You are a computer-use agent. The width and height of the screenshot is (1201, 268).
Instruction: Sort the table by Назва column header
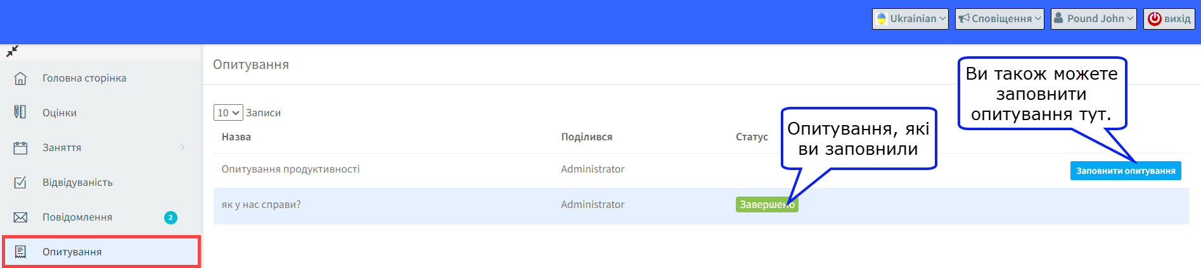pos(236,137)
